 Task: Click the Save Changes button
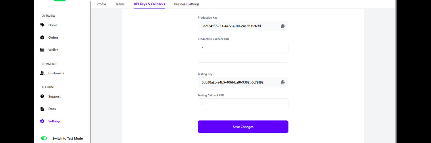point(243,127)
